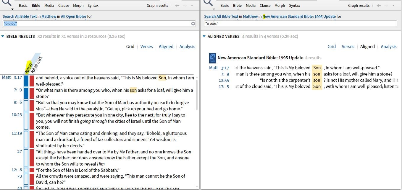Collapse the BIBLE RESULTS section
The width and height of the screenshot is (402, 190).
(3, 37)
